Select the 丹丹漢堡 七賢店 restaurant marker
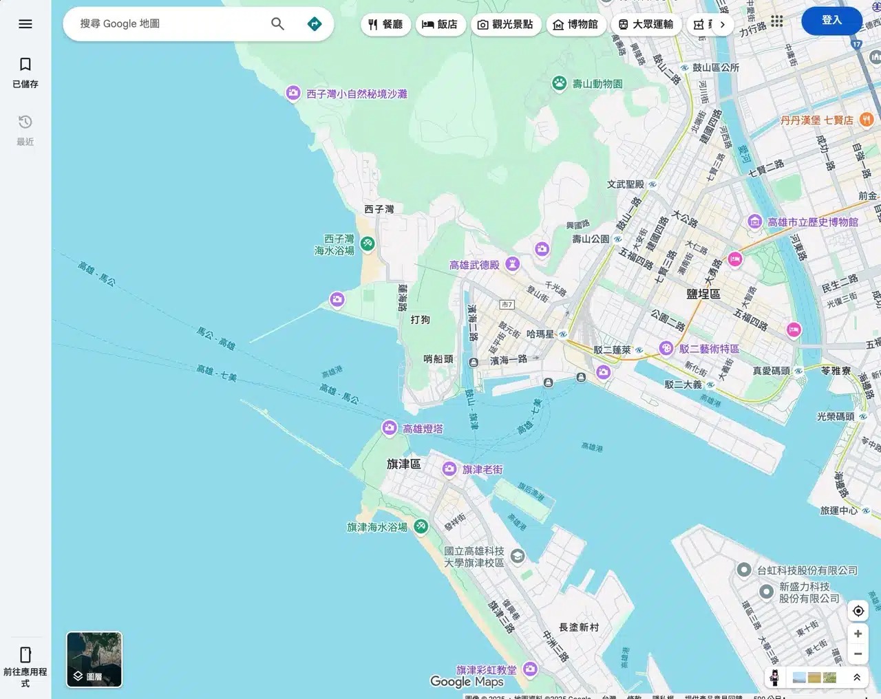This screenshot has height=699, width=881. pyautogui.click(x=867, y=119)
